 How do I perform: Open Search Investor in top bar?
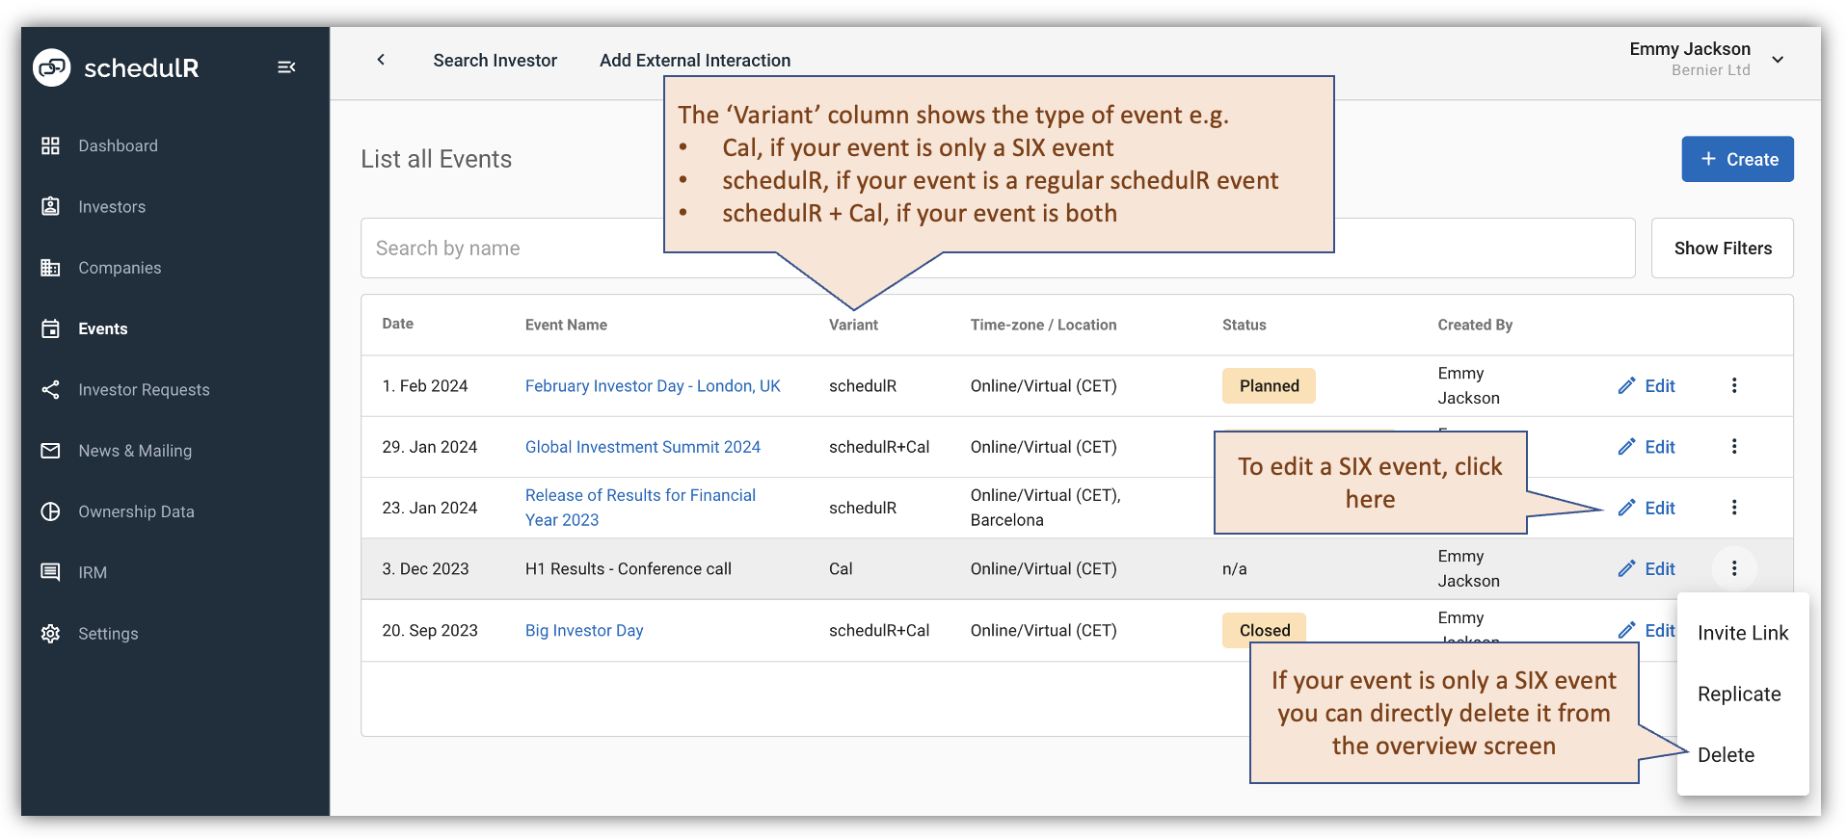[495, 61]
